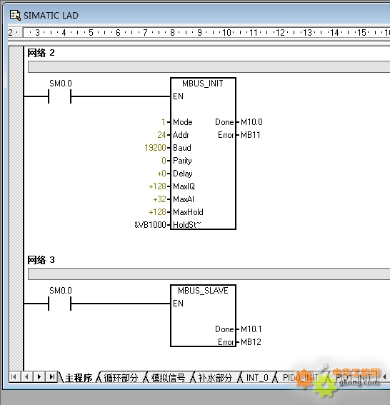
Task: Open the 模拟信号 tab
Action: click(x=168, y=378)
